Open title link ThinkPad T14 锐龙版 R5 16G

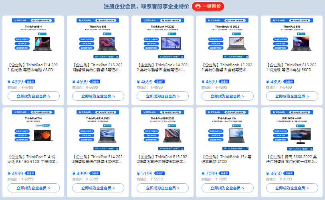pos(33,159)
